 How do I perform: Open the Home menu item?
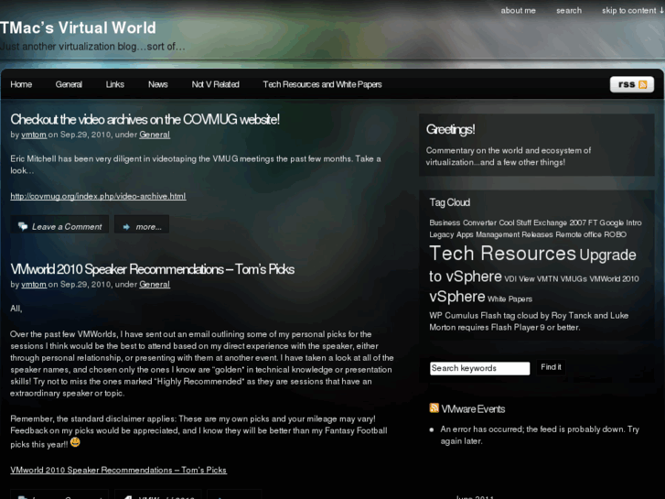[21, 84]
